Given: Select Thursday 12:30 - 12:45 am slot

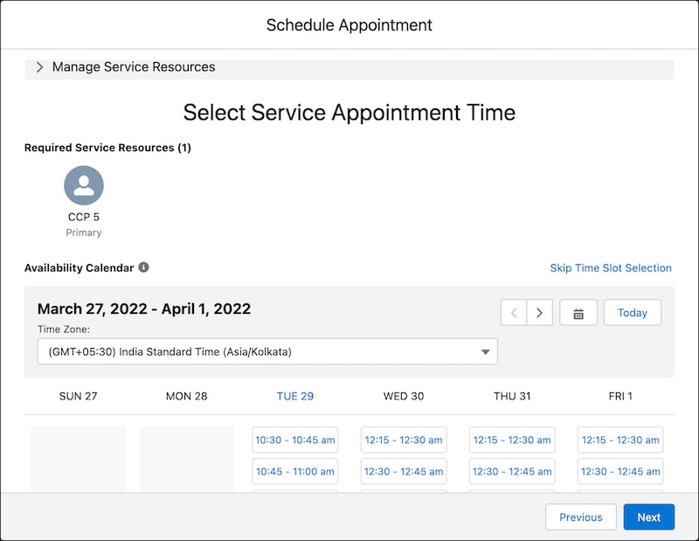Looking at the screenshot, I should (512, 471).
